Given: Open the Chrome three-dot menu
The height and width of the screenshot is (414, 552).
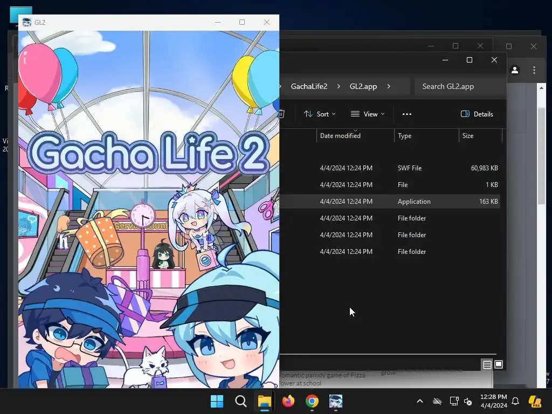Looking at the screenshot, I should click(x=534, y=70).
